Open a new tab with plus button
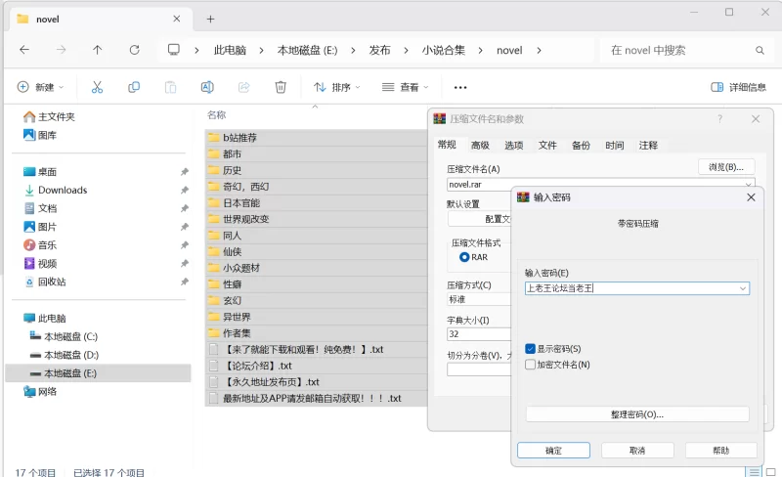 tap(210, 19)
